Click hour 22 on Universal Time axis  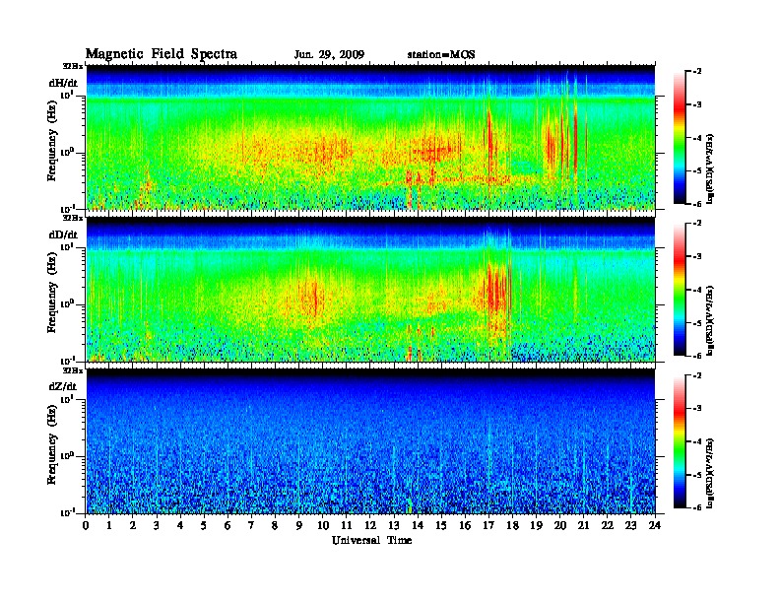(608, 526)
